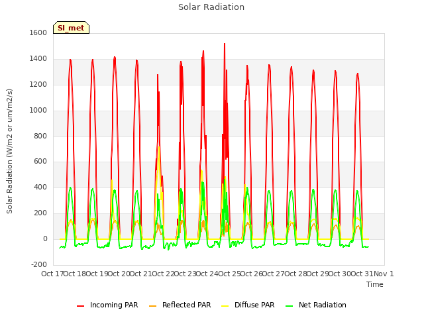Click the 400 y-axis tick value
The image size is (424, 318).
pos(40,187)
